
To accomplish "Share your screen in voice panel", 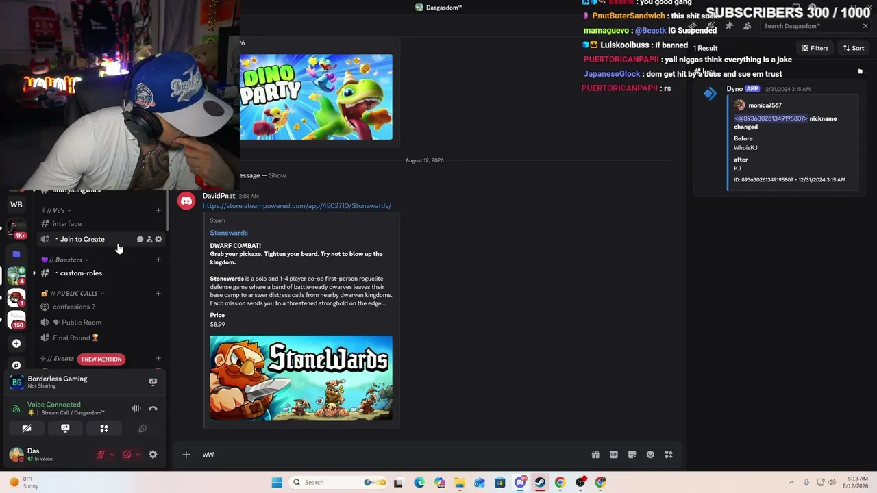I will point(65,429).
